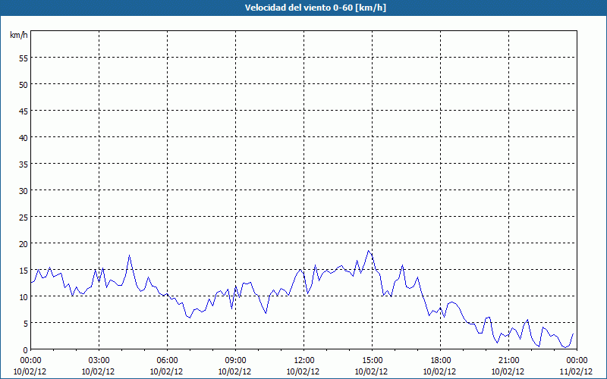Click the chart title 'Velocidad del viento 0-60 [km/h]'
The height and width of the screenshot is (379, 607).
[316, 8]
